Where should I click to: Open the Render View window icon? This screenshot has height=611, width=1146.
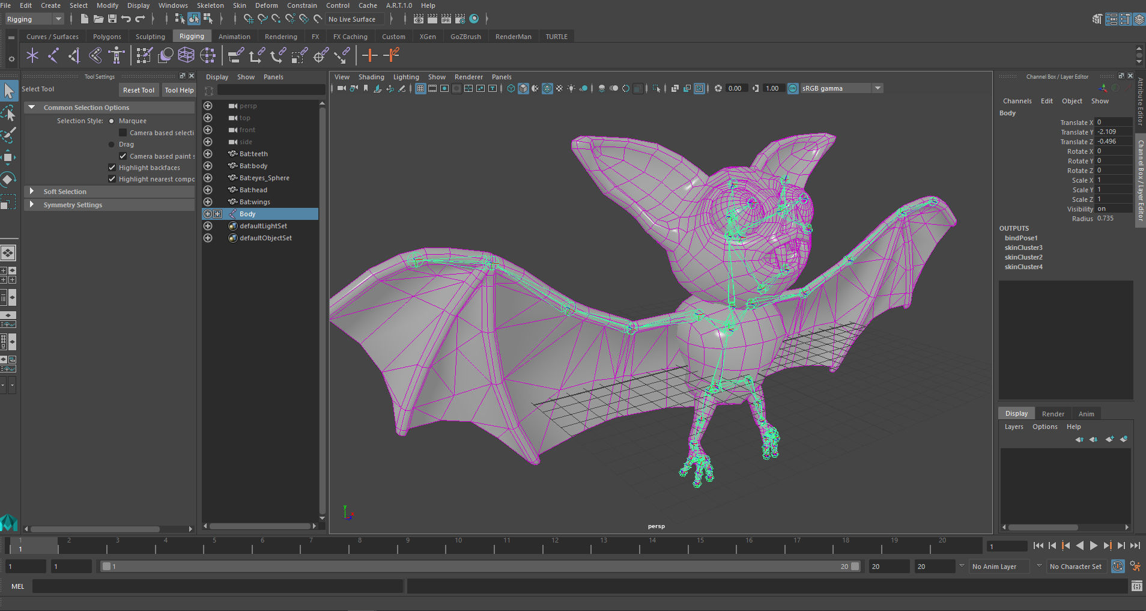tap(419, 19)
